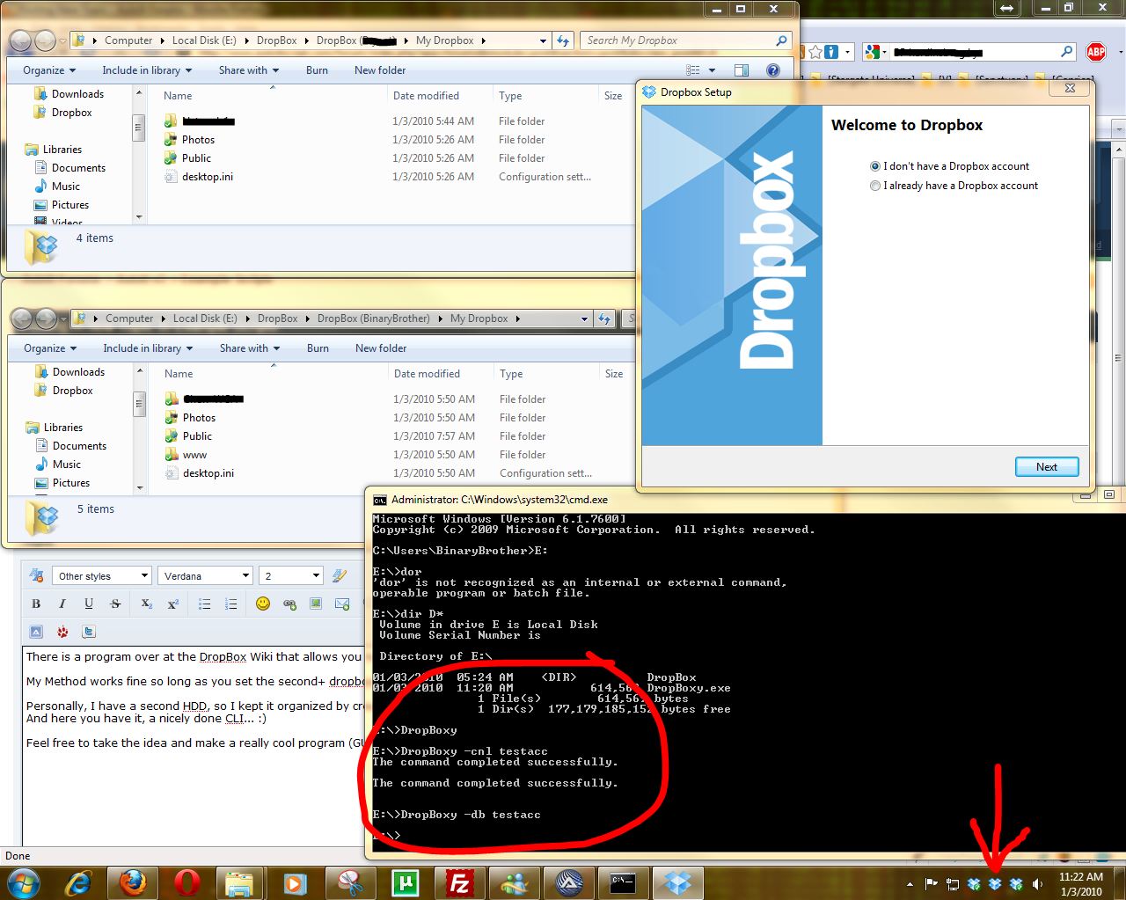Click the text color brush icon
Viewport: 1126px width, 900px height.
click(340, 576)
